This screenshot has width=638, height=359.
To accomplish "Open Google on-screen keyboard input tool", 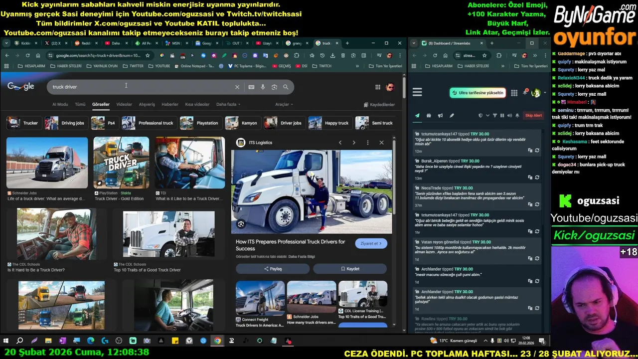I will coord(251,87).
